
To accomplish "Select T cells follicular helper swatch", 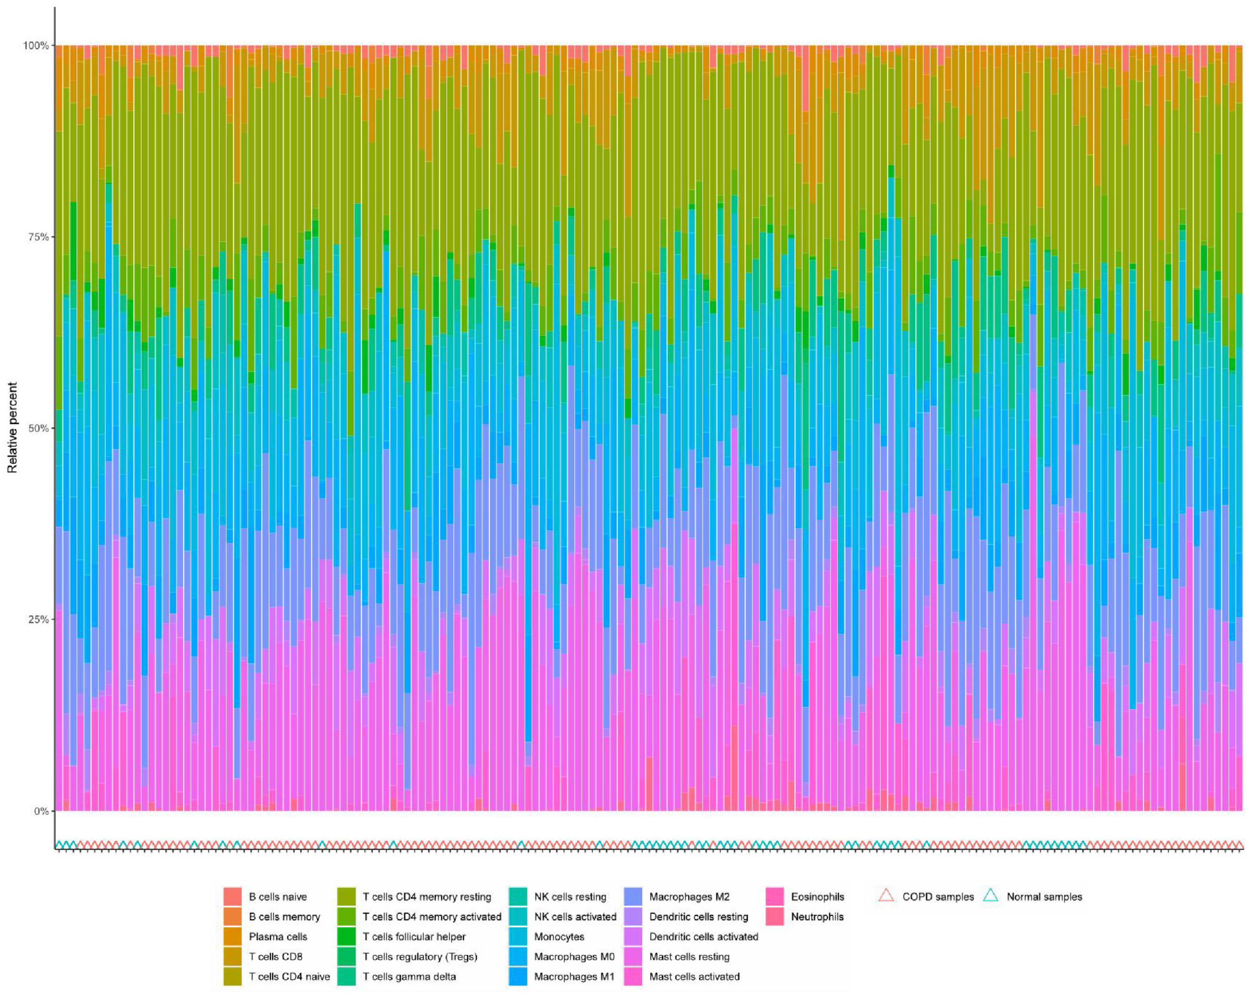I will pos(346,936).
